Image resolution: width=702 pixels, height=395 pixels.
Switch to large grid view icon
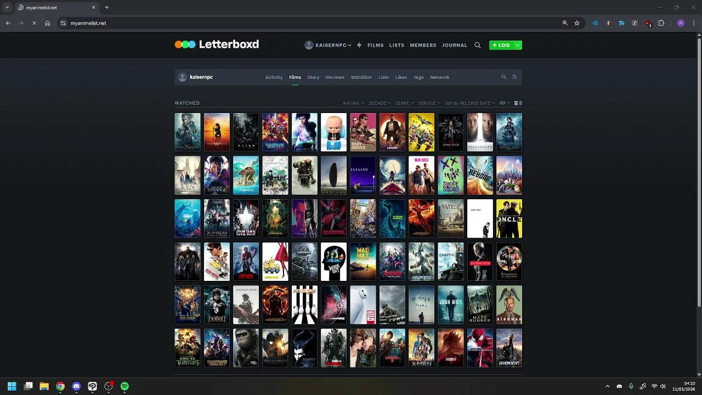pos(516,103)
